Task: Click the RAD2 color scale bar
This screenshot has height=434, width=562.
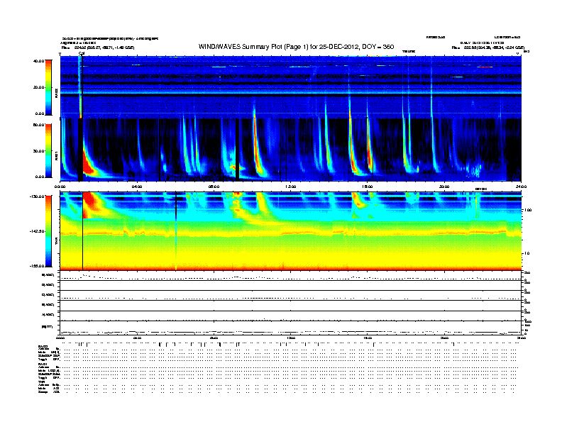Action: 48,87
